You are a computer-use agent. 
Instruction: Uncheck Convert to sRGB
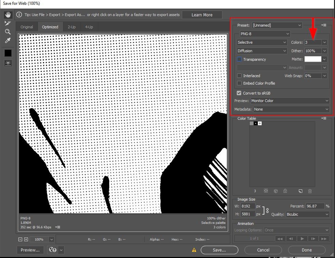coord(239,93)
